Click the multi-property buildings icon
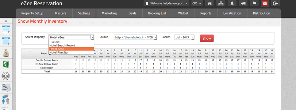Viewport: 296px width, 110px height. (221, 3)
